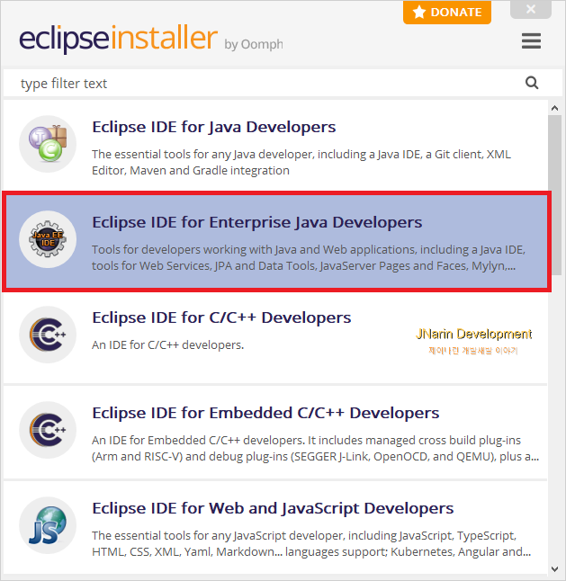Click description starting 'An IDE for Embedded C/C++ developers'

pyautogui.click(x=315, y=449)
